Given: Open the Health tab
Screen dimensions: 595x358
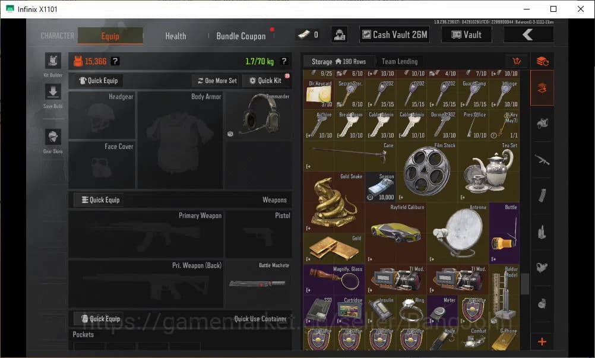Looking at the screenshot, I should coord(176,36).
